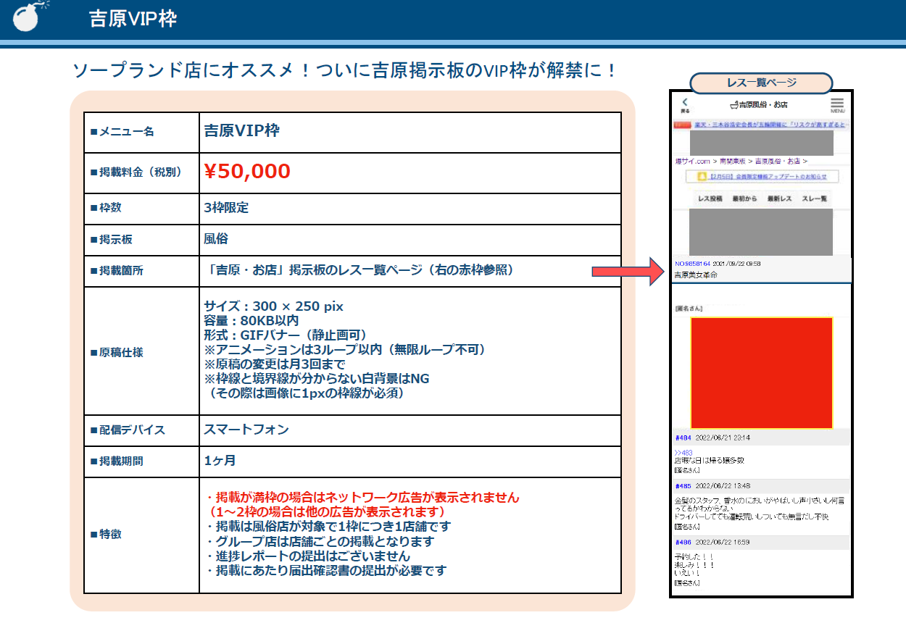
Task: Click the red ticker icon beside the headline
Action: click(683, 125)
